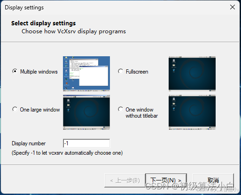The height and width of the screenshot is (195, 241).
Task: Click the "Display number" label
Action: tap(29, 143)
